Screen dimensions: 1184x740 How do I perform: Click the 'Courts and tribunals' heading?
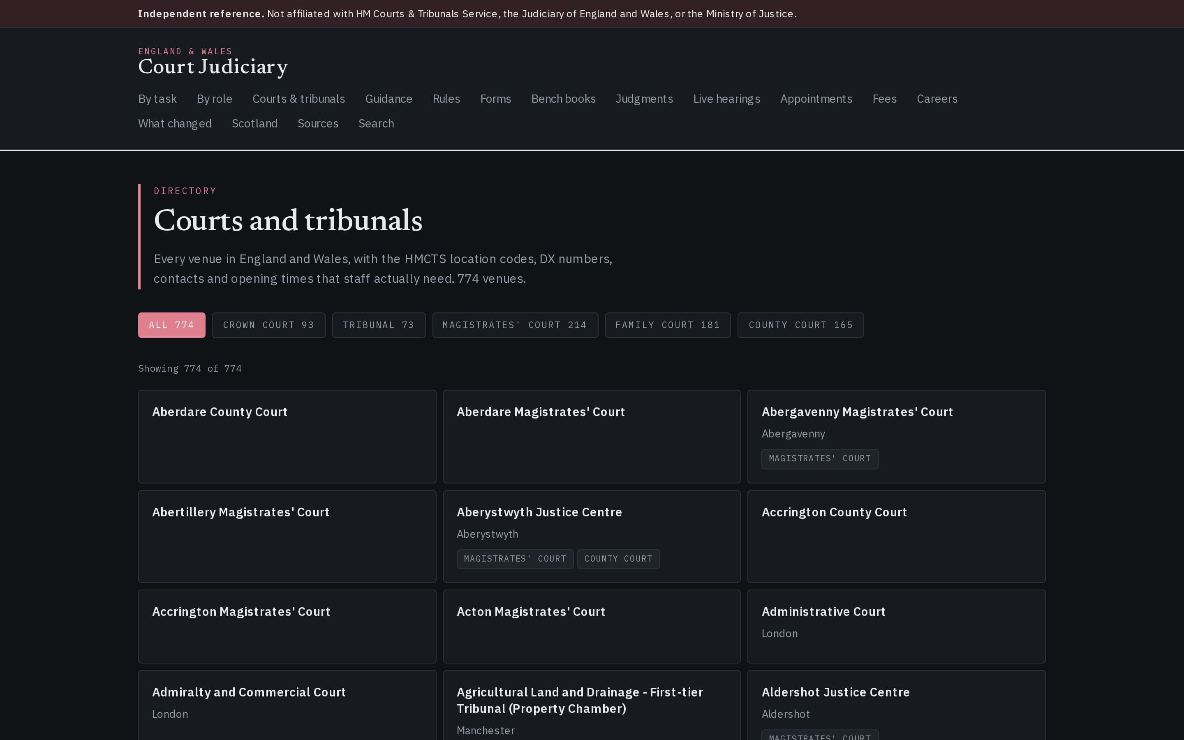(288, 220)
